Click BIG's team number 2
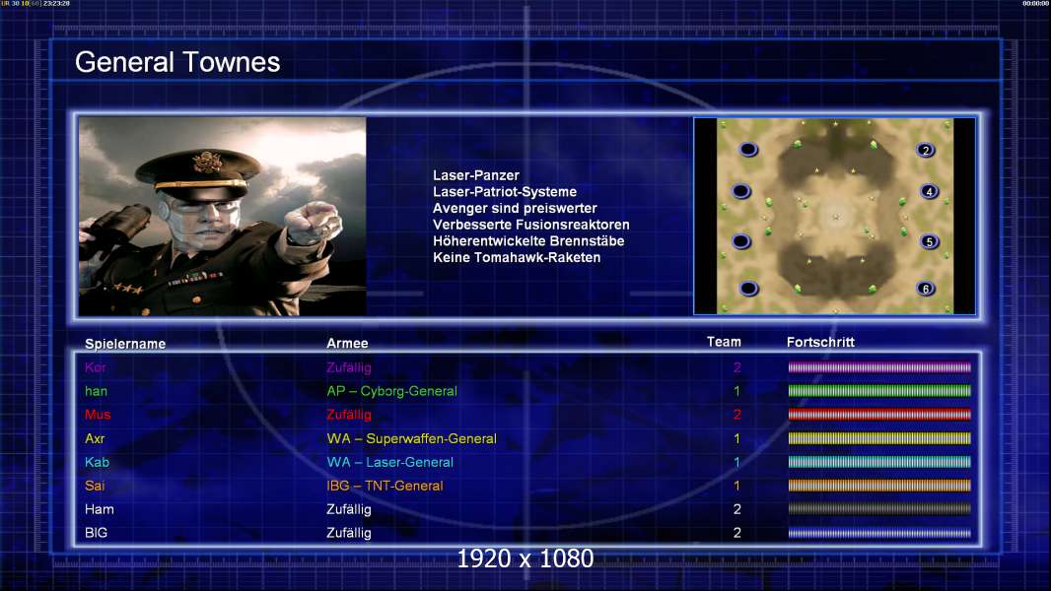Viewport: 1051px width, 591px height. 737,533
